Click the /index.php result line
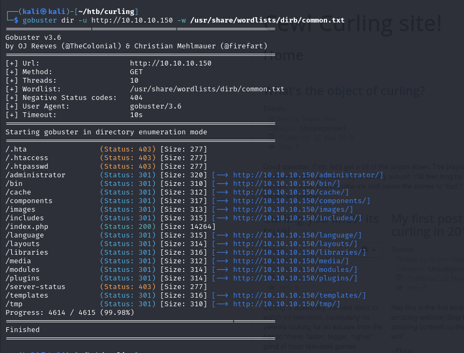The image size is (464, 353). (x=27, y=227)
